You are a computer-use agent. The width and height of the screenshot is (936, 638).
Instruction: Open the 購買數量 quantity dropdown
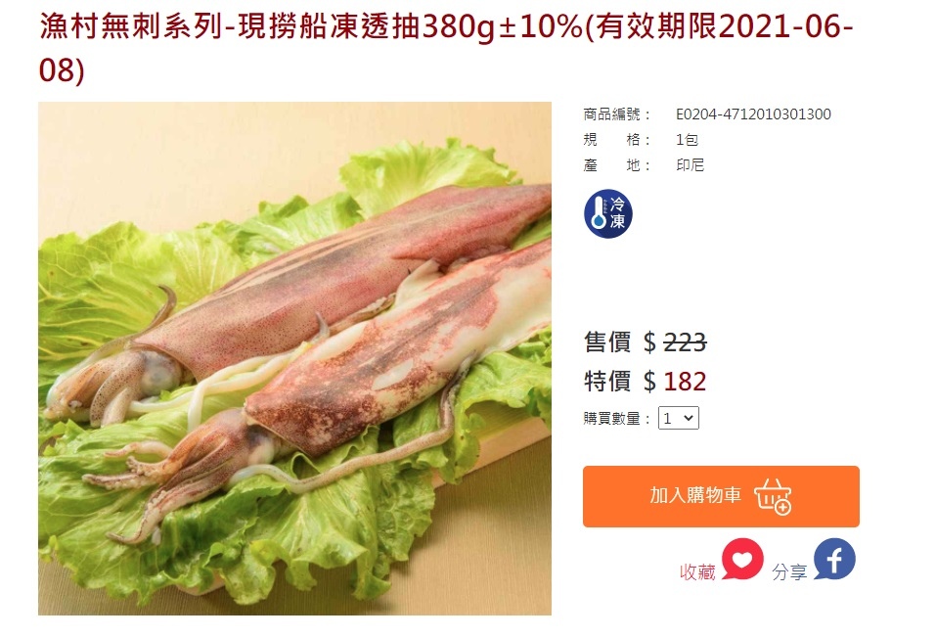point(679,418)
